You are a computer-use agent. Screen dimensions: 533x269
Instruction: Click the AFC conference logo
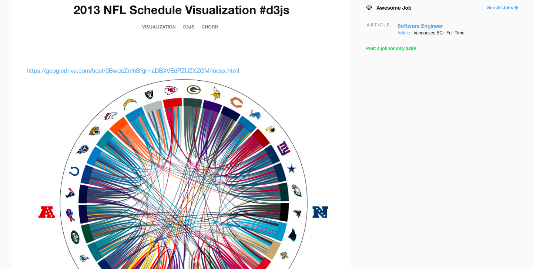[47, 212]
